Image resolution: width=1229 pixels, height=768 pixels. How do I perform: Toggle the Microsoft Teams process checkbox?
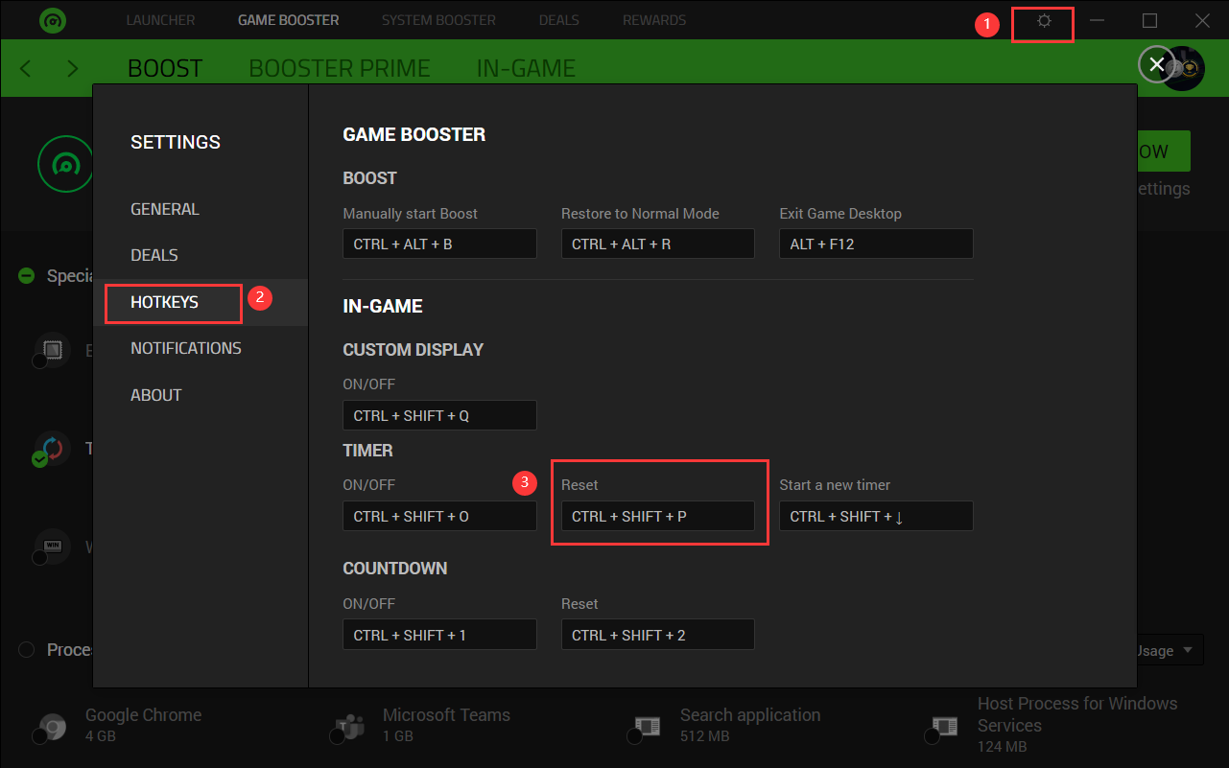pos(338,737)
